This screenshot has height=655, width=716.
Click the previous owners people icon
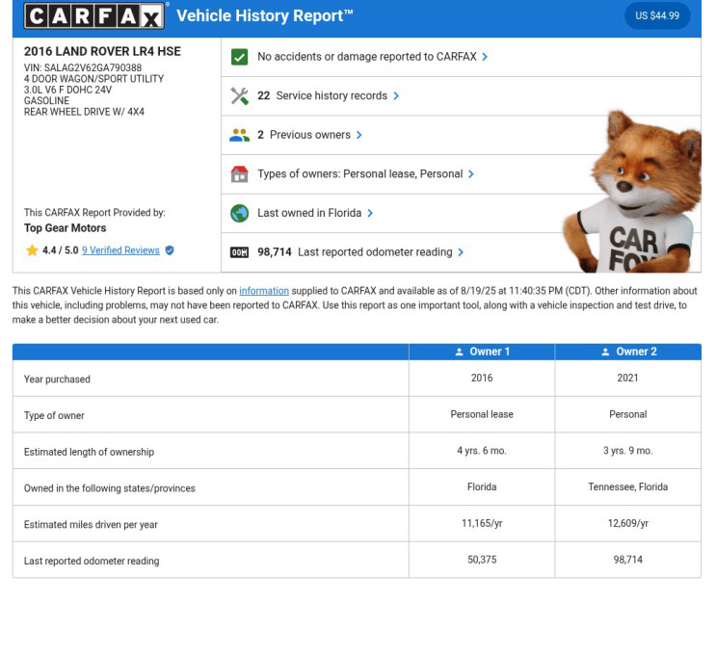(240, 135)
